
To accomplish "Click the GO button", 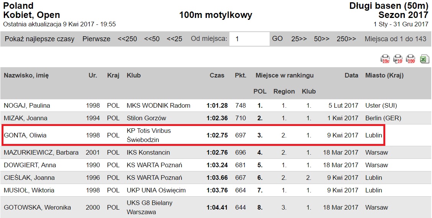I will click(277, 39).
